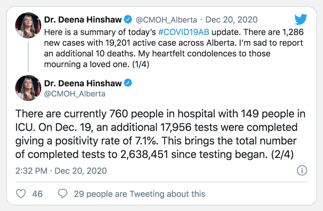Click the 46 likes count
This screenshot has height=211, width=323.
(x=37, y=194)
